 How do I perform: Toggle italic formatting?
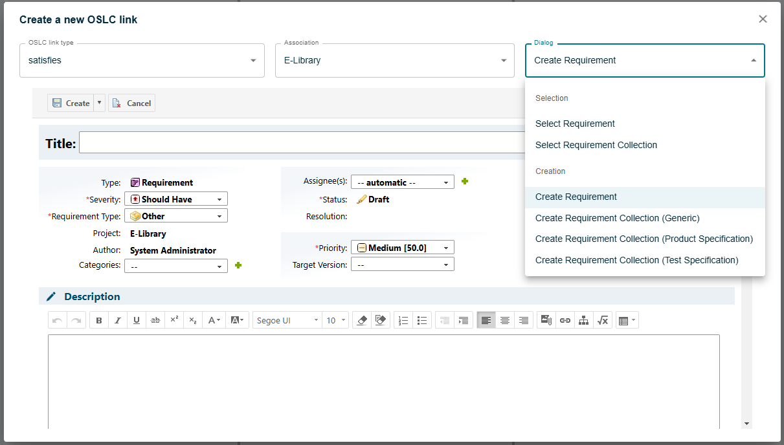click(x=118, y=320)
